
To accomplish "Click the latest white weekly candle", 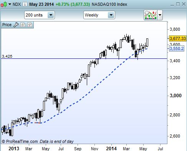I will tap(147, 42).
